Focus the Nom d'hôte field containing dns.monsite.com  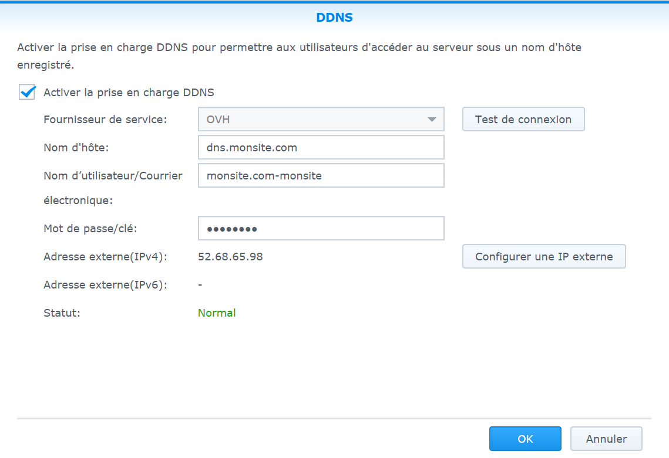(x=321, y=147)
